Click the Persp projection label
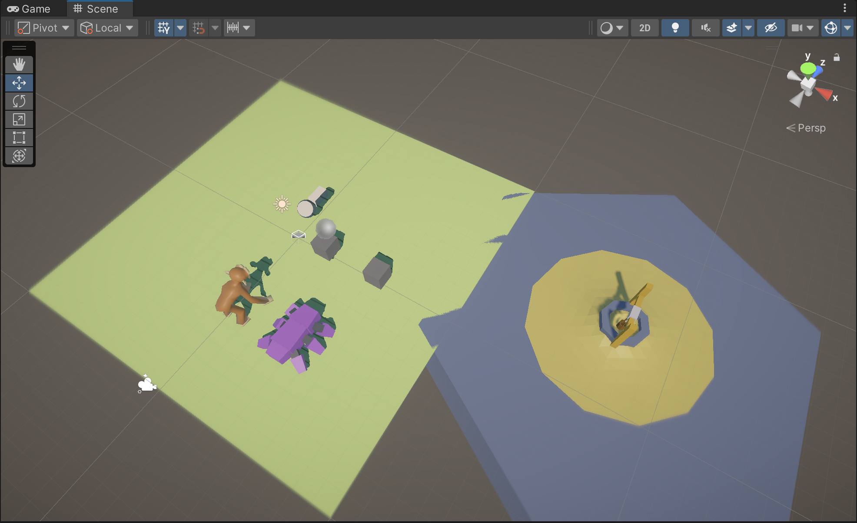 tap(811, 128)
